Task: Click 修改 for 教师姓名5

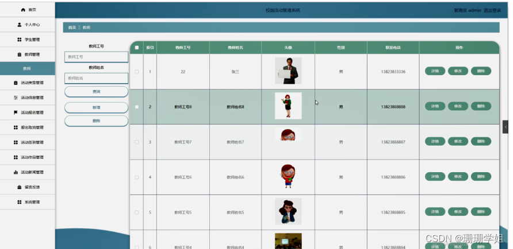Action: click(x=458, y=212)
